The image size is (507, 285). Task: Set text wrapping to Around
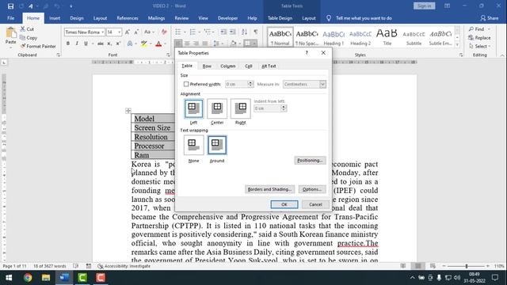point(217,145)
